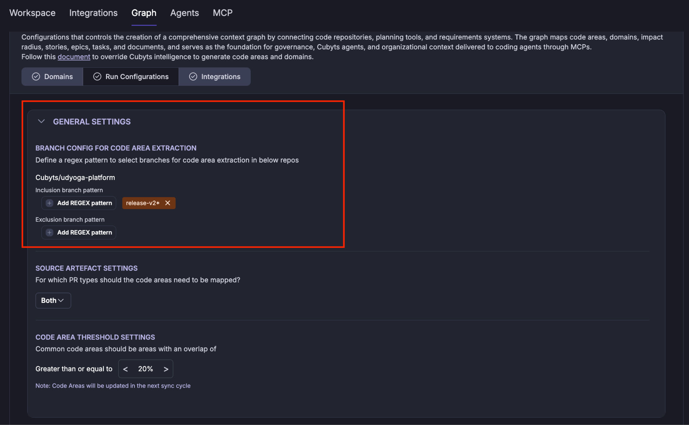Add REGEX pattern under Exclusion branch pattern
Screen dimensions: 689x425
point(79,232)
